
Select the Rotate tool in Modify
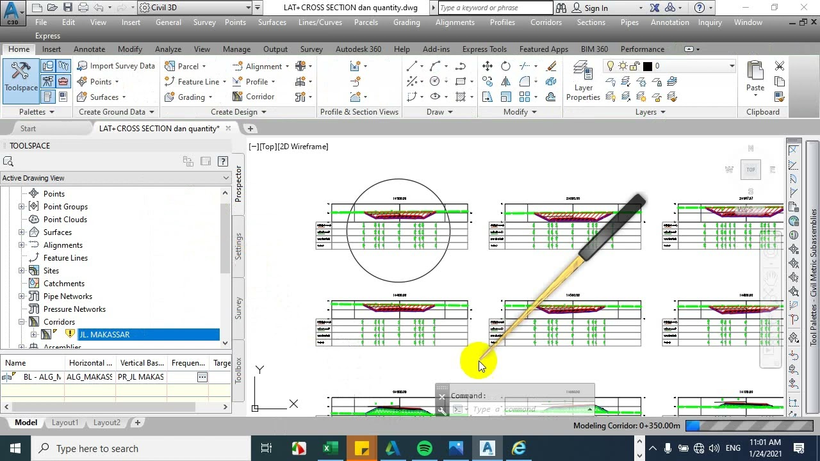[506, 66]
